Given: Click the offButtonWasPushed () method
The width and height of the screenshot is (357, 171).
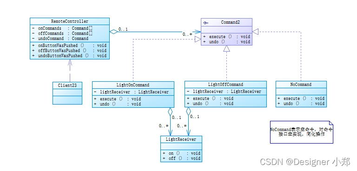Looking at the screenshot, I should point(69,51).
